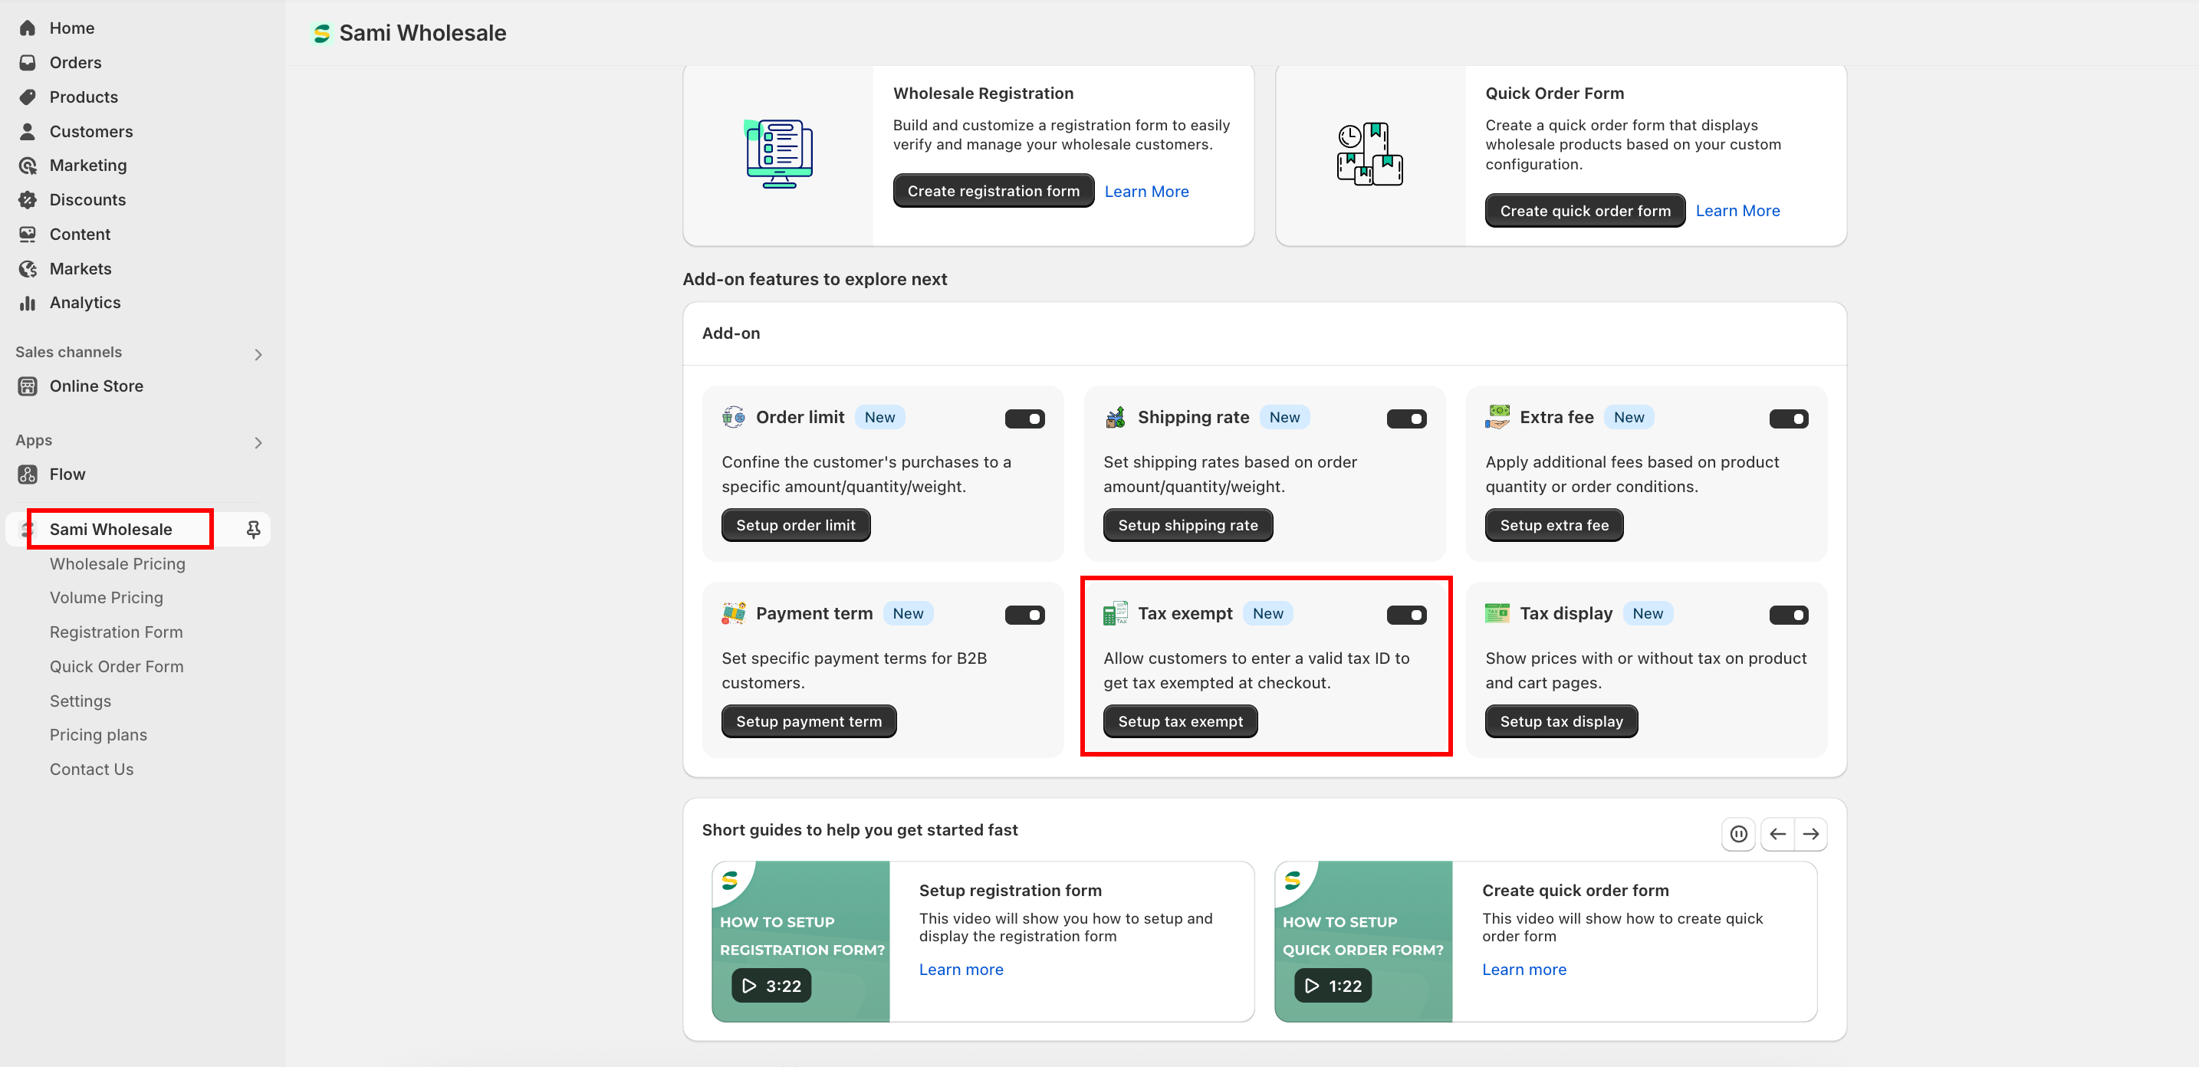
Task: Click Setup tax exempt button
Action: point(1180,721)
